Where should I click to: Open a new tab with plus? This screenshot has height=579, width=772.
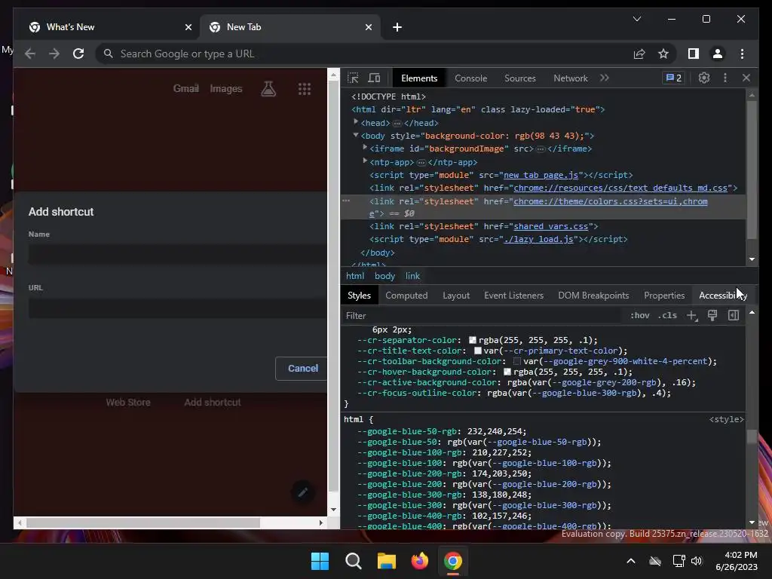coord(397,27)
